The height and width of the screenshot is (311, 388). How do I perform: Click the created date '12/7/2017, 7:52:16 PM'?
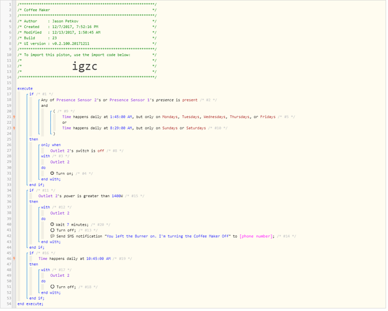(x=75, y=27)
